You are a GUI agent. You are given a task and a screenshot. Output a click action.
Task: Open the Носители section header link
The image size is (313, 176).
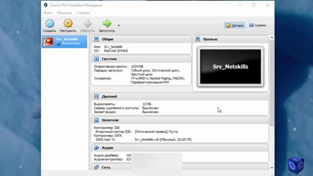pyautogui.click(x=110, y=120)
